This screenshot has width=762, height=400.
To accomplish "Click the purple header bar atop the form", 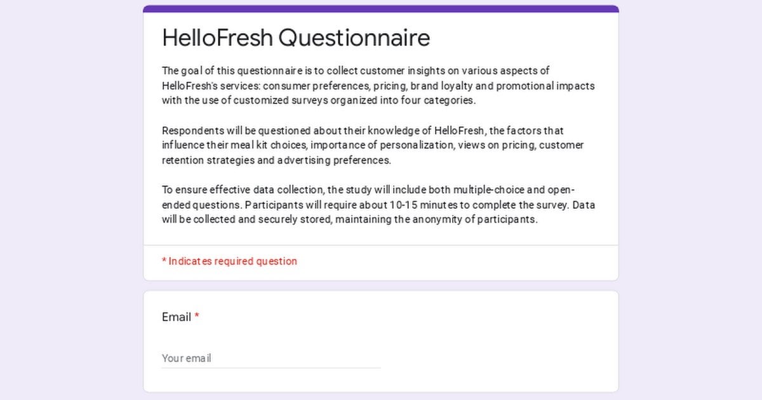I will tap(381, 9).
